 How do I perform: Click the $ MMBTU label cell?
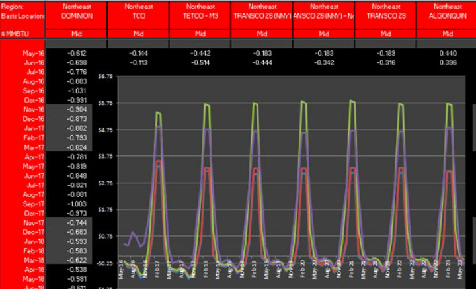coord(15,34)
